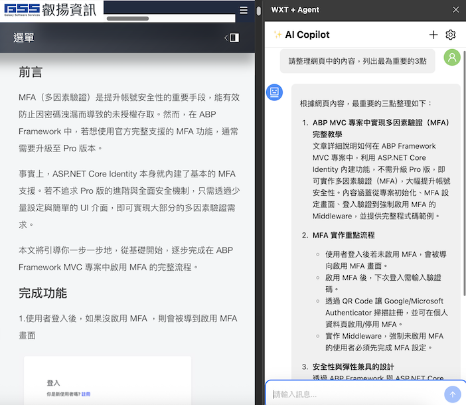Click 'ABP MVC 專案中實現多因素驗證' heading
The height and width of the screenshot is (405, 466).
(x=381, y=128)
